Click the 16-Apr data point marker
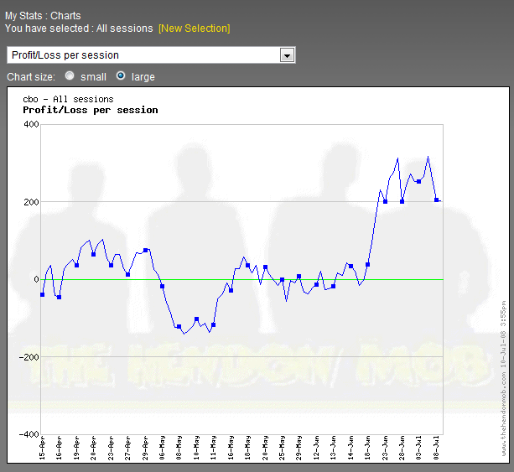This screenshot has height=472, width=514. point(59,298)
